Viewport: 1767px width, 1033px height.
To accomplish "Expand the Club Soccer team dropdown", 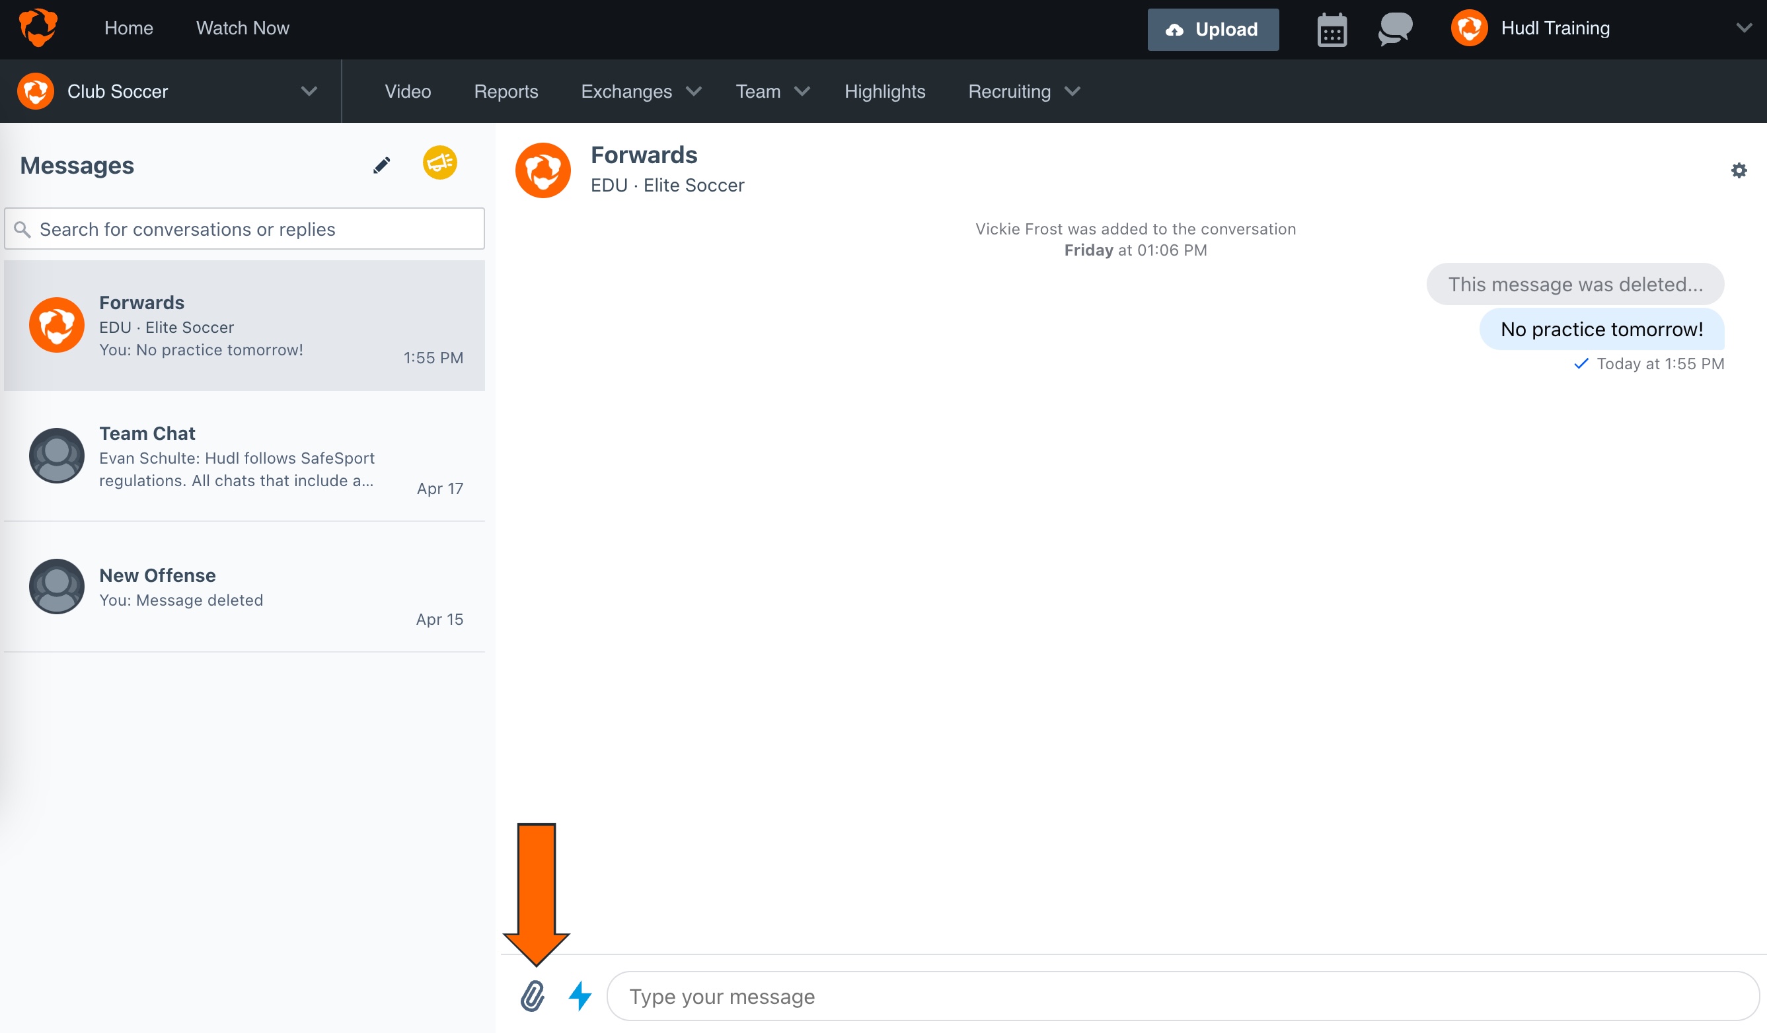I will pos(309,91).
